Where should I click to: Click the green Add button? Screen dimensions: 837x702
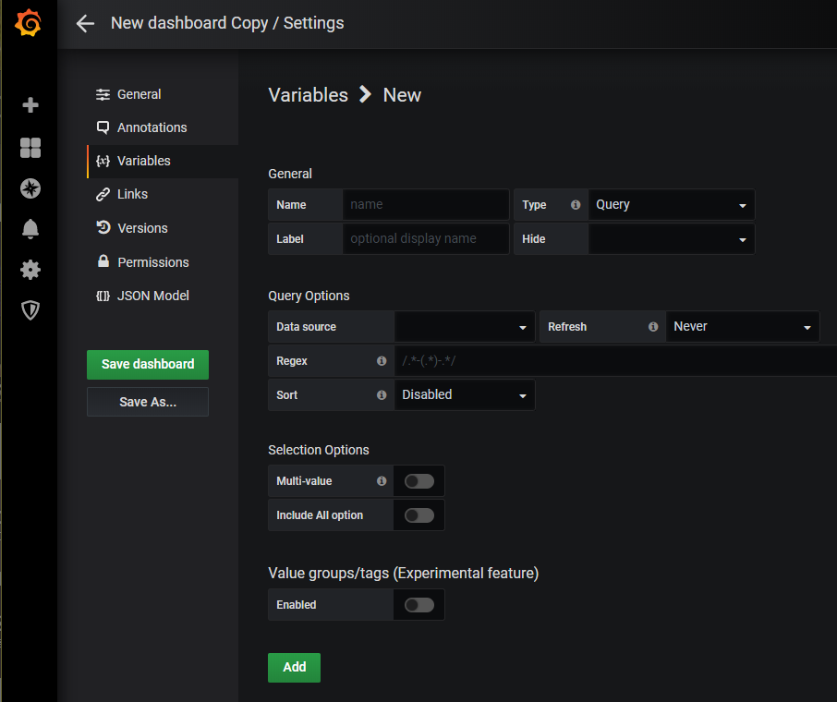[x=294, y=667]
